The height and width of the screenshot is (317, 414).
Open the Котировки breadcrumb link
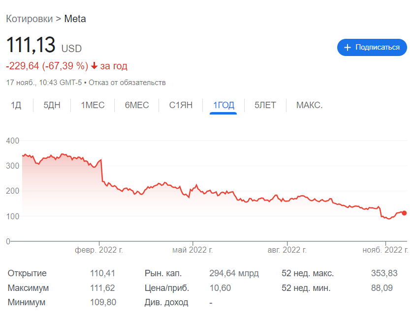pyautogui.click(x=30, y=19)
